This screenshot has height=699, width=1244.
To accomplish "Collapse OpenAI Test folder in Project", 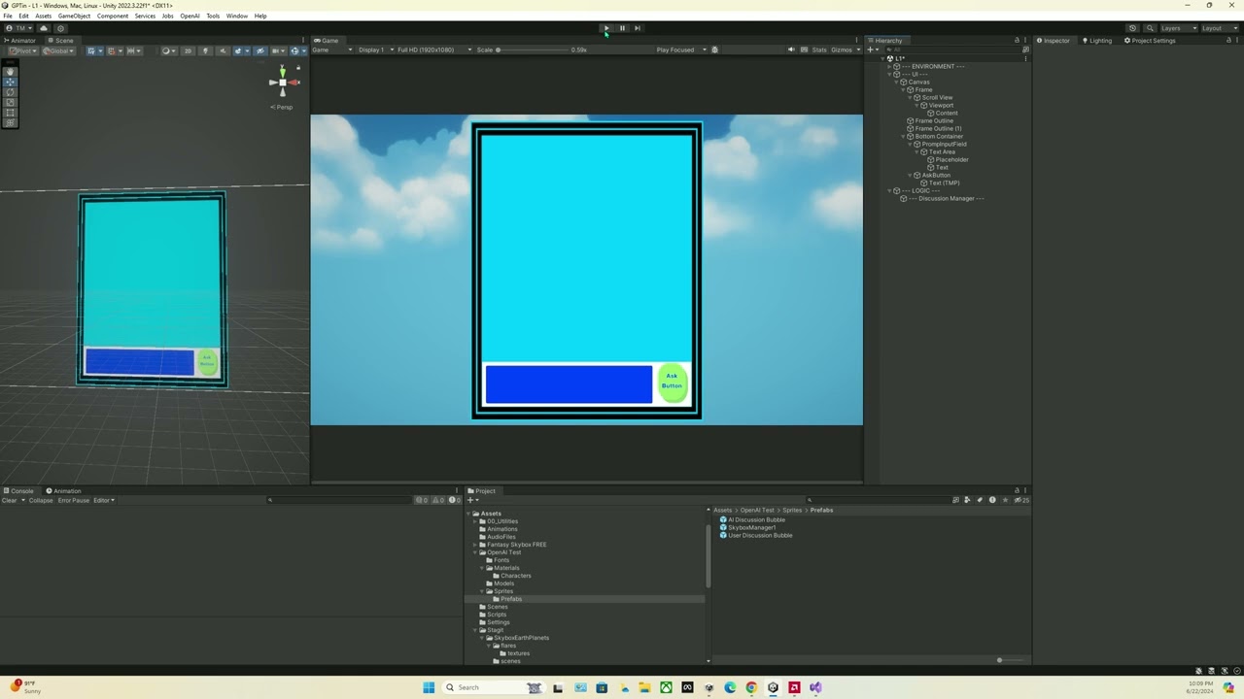I will click(x=475, y=552).
